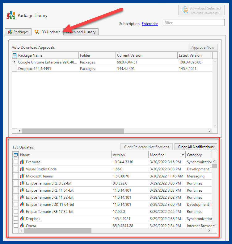Viewport: 232px width, 244px height.
Task: Click left arrow of approvals horizontal scrollbar
Action: [x=20, y=131]
